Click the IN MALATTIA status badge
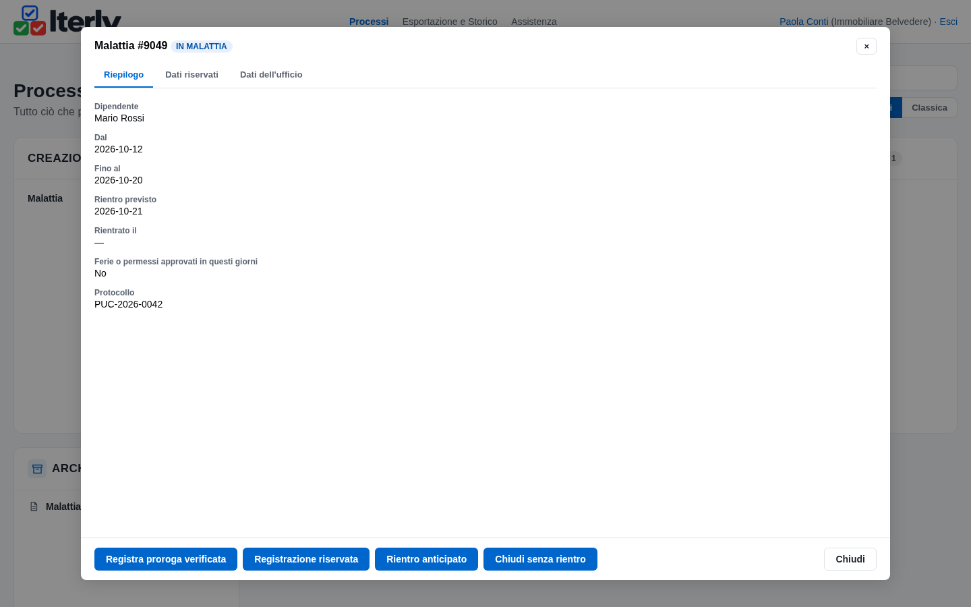The height and width of the screenshot is (607, 971). coord(202,47)
